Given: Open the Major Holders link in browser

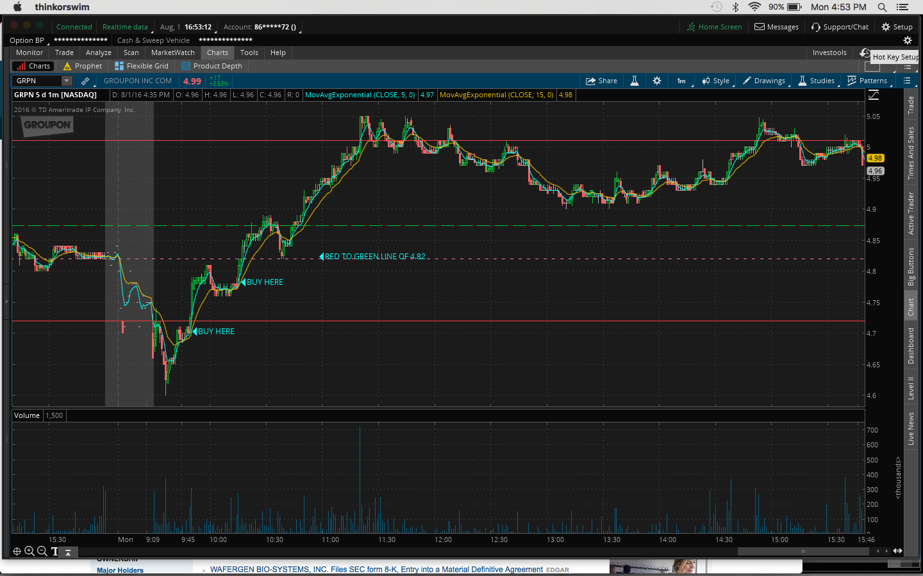Looking at the screenshot, I should click(120, 570).
